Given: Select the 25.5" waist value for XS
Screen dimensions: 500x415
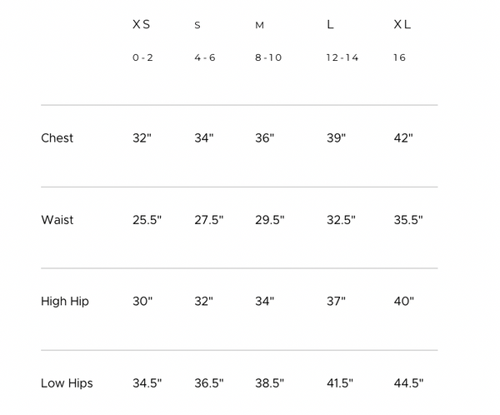Looking at the screenshot, I should click(147, 220).
